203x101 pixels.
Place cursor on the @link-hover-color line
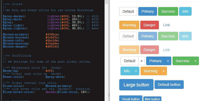coord(46,92)
